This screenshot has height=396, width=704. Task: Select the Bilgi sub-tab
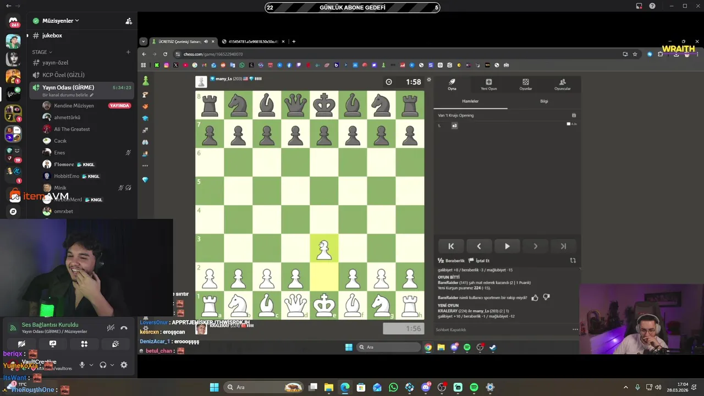coord(544,101)
